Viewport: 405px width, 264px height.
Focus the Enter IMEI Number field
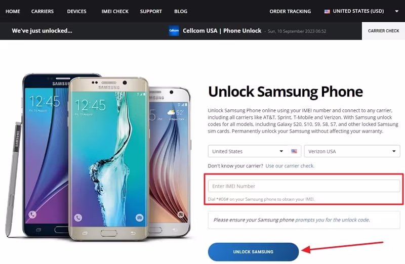[304, 186]
